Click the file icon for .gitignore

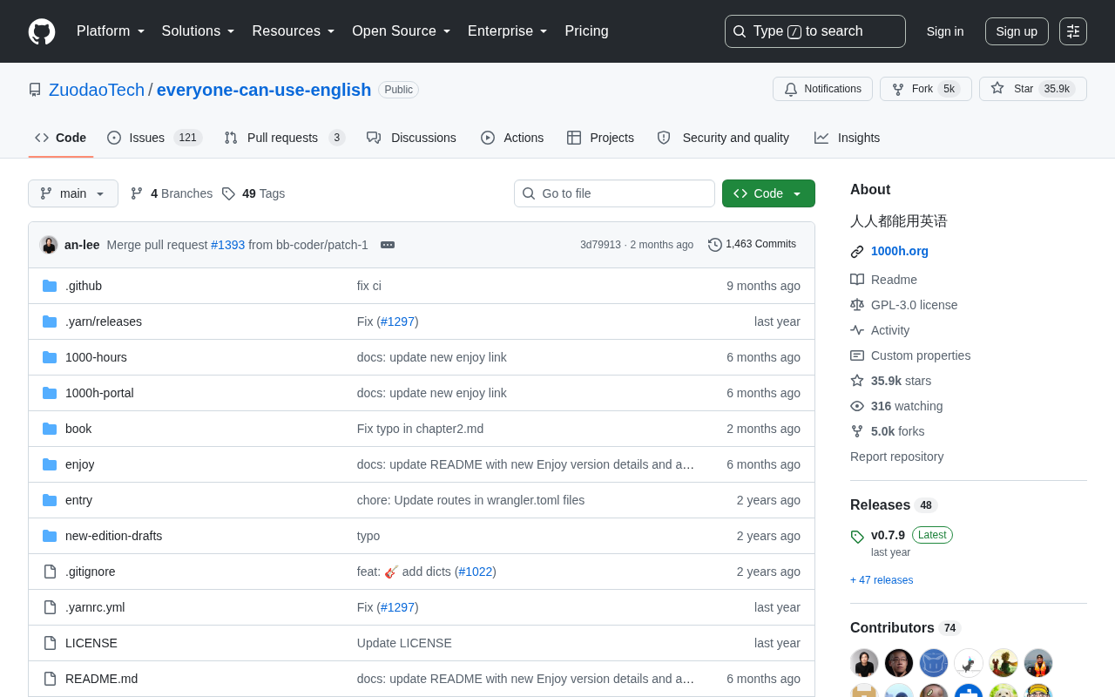click(x=50, y=572)
